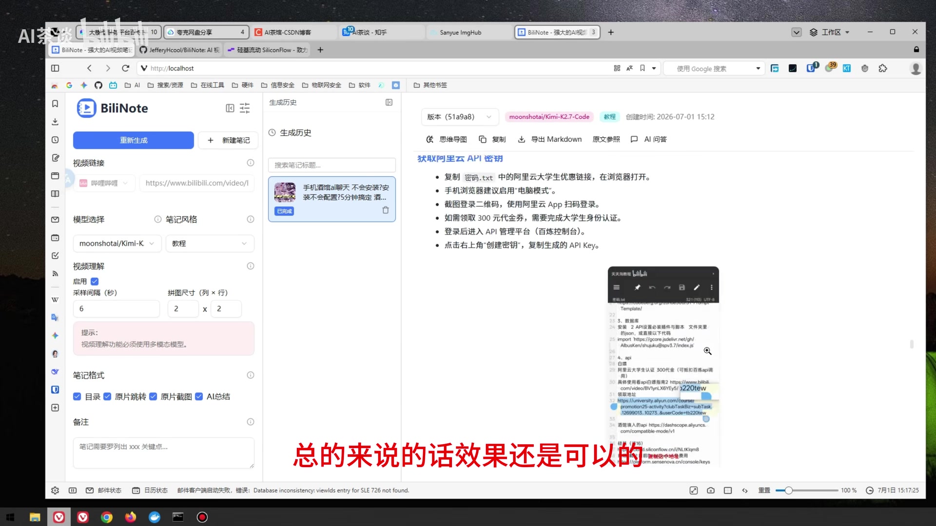Open the 工作区 workspace dropdown

[x=830, y=32]
